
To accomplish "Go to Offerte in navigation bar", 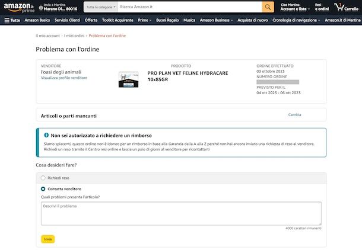I will [91, 20].
